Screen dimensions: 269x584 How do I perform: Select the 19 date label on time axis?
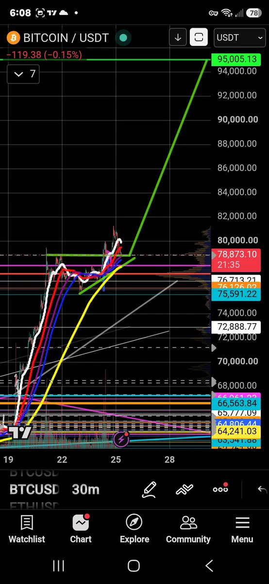tap(8, 459)
